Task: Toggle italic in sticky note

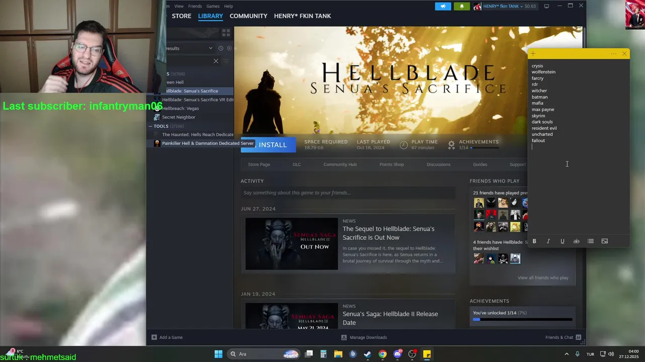Action: 548,241
